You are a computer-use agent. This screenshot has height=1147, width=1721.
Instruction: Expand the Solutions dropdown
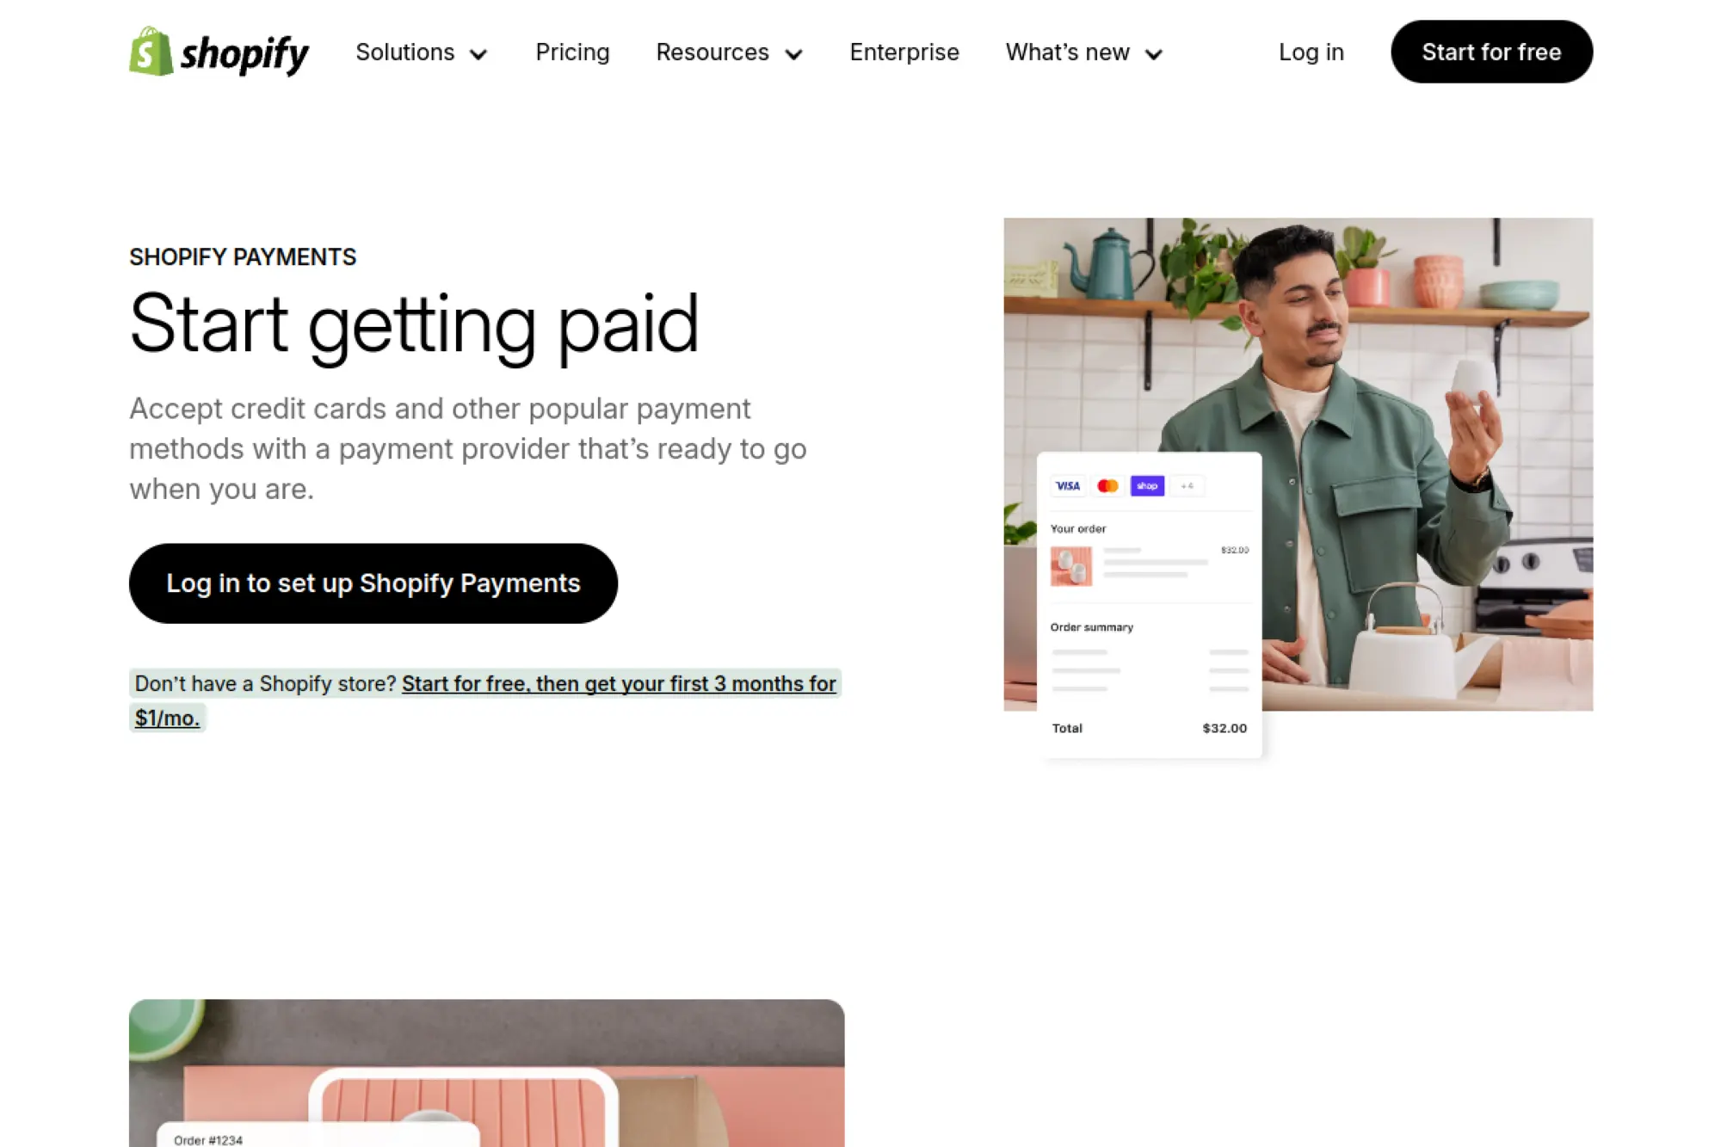coord(421,52)
